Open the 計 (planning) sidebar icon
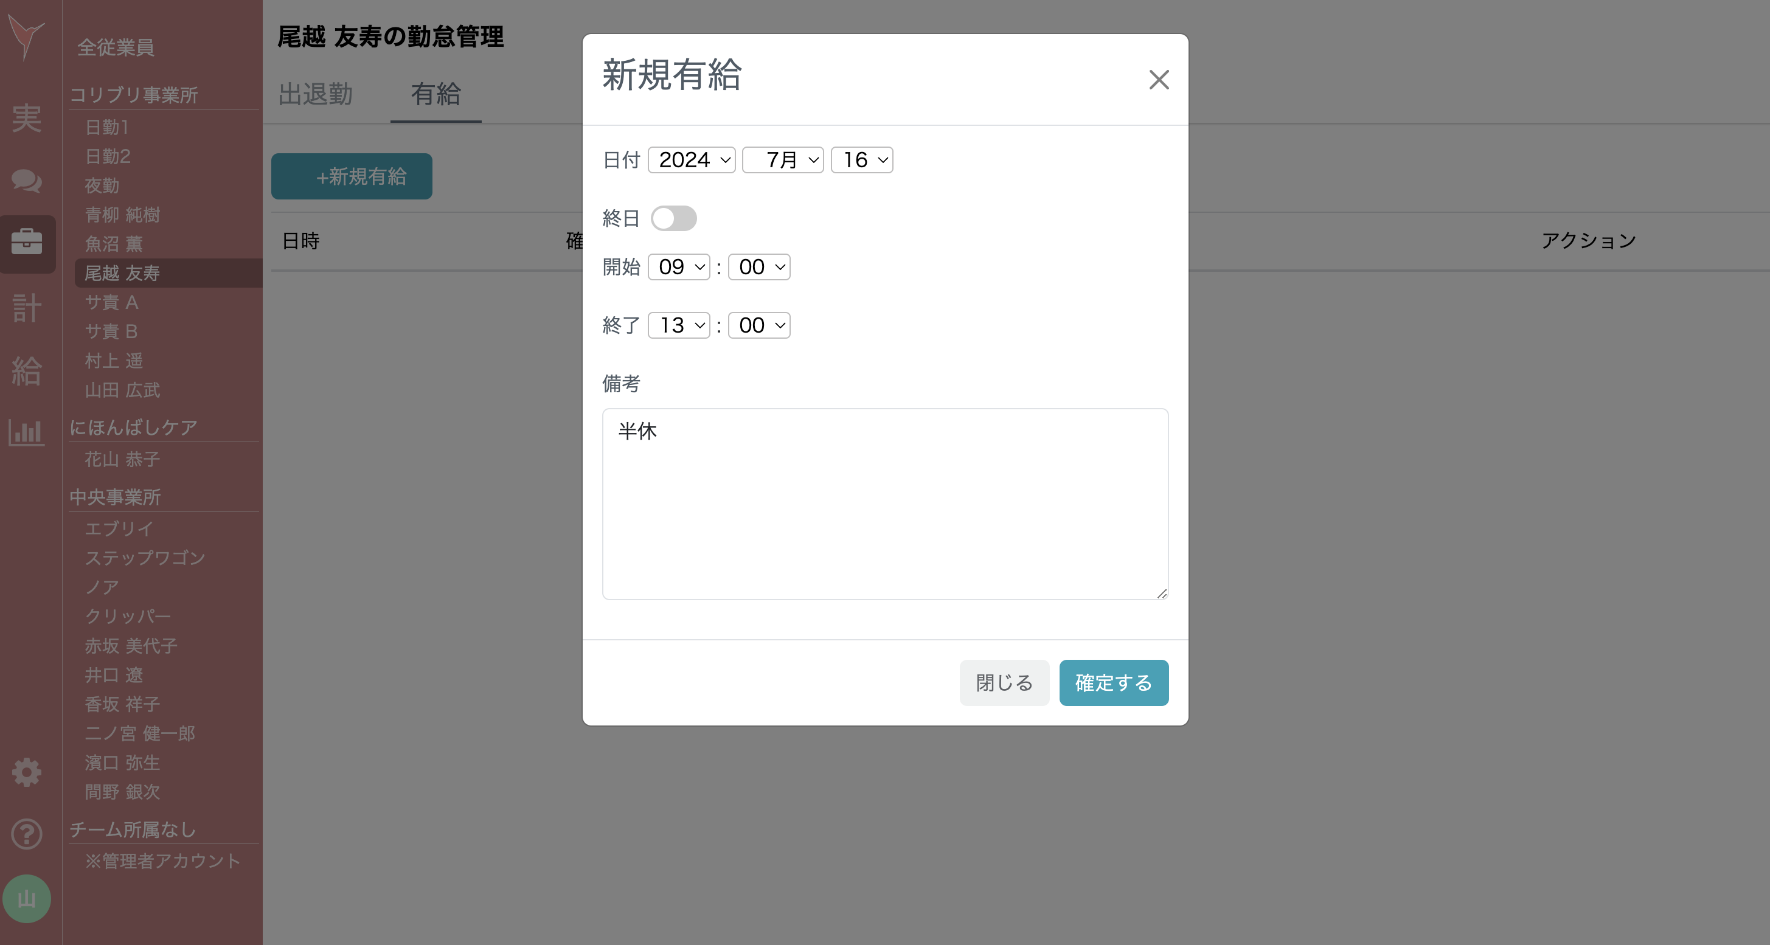The width and height of the screenshot is (1770, 945). pyautogui.click(x=27, y=307)
